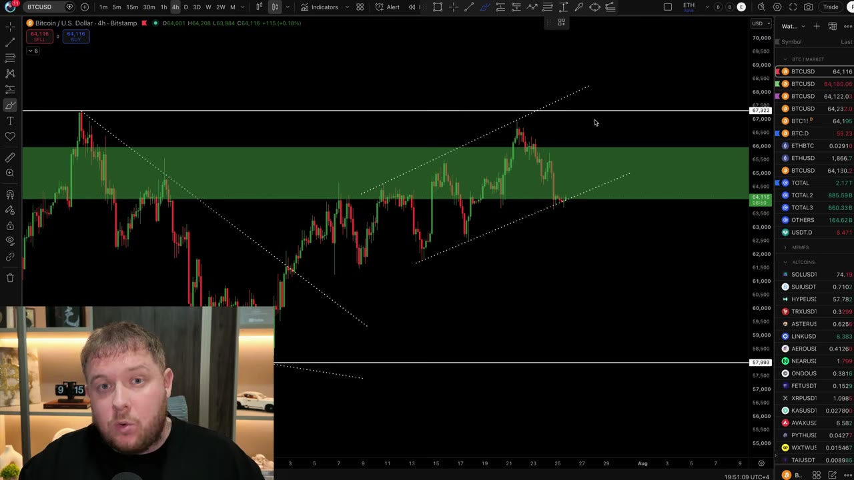Switch to the 2W timeframe
Viewport: 854px width, 480px height.
[x=220, y=7]
